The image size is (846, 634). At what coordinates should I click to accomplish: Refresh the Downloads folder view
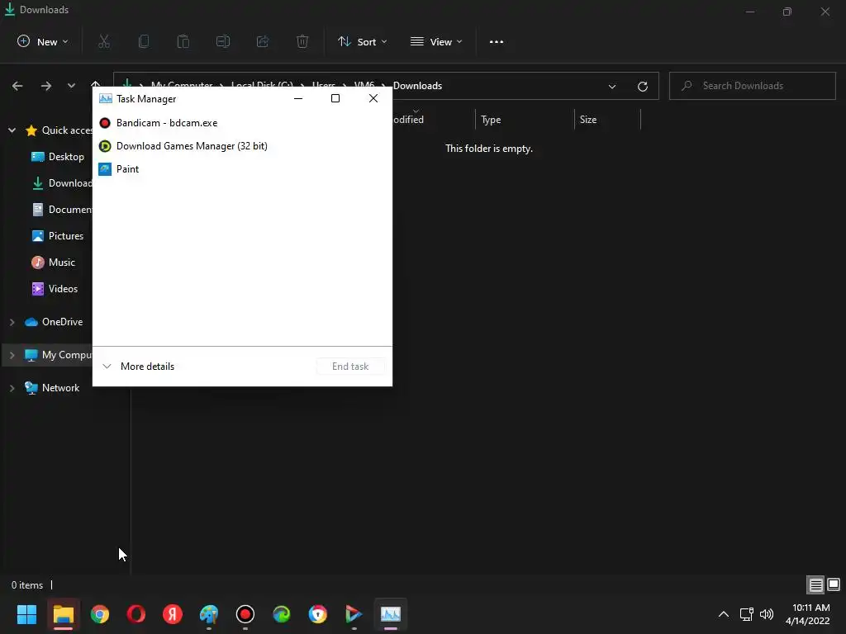(x=643, y=86)
